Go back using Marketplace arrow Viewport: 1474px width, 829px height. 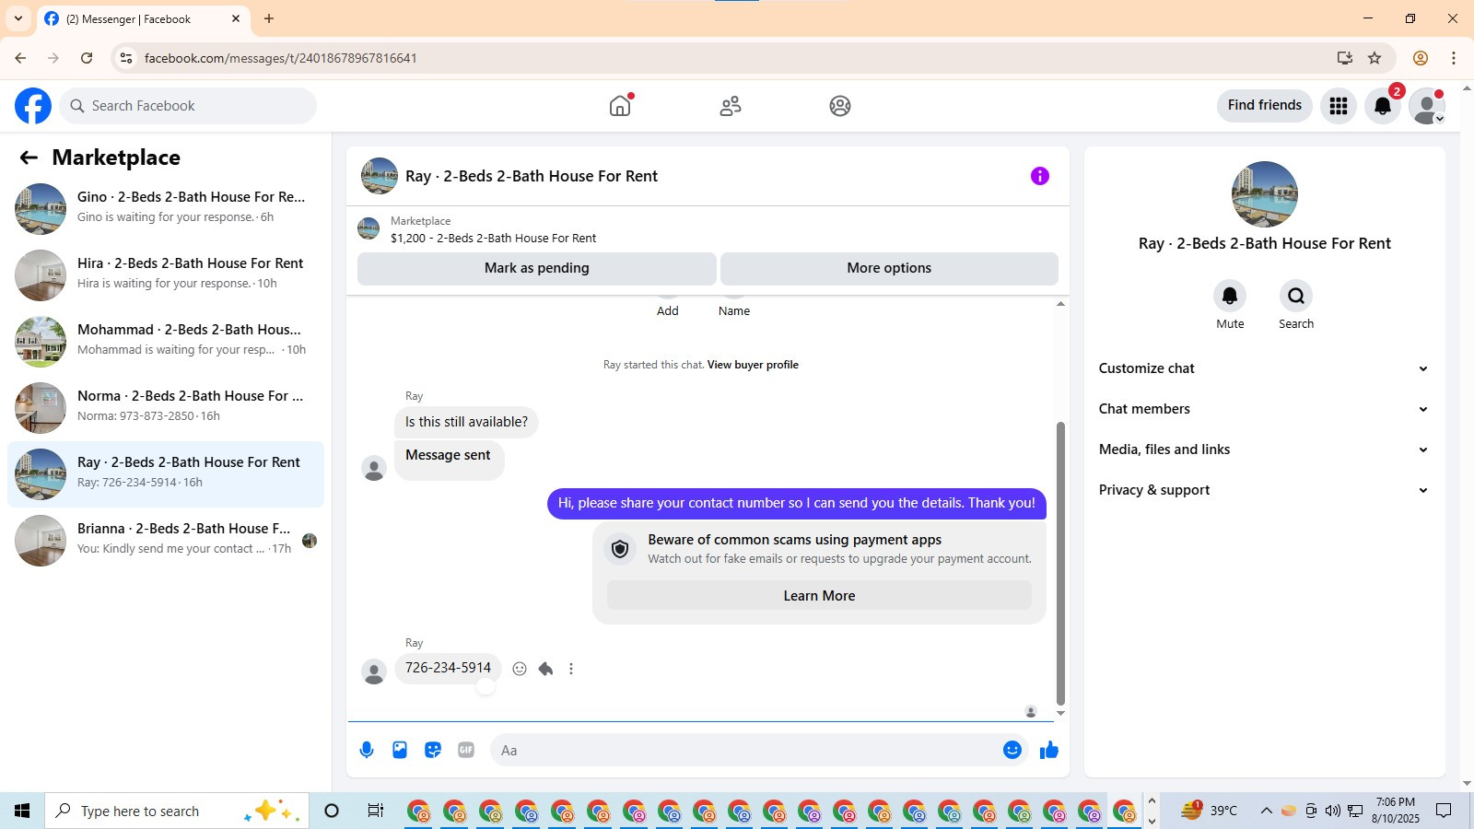29,158
